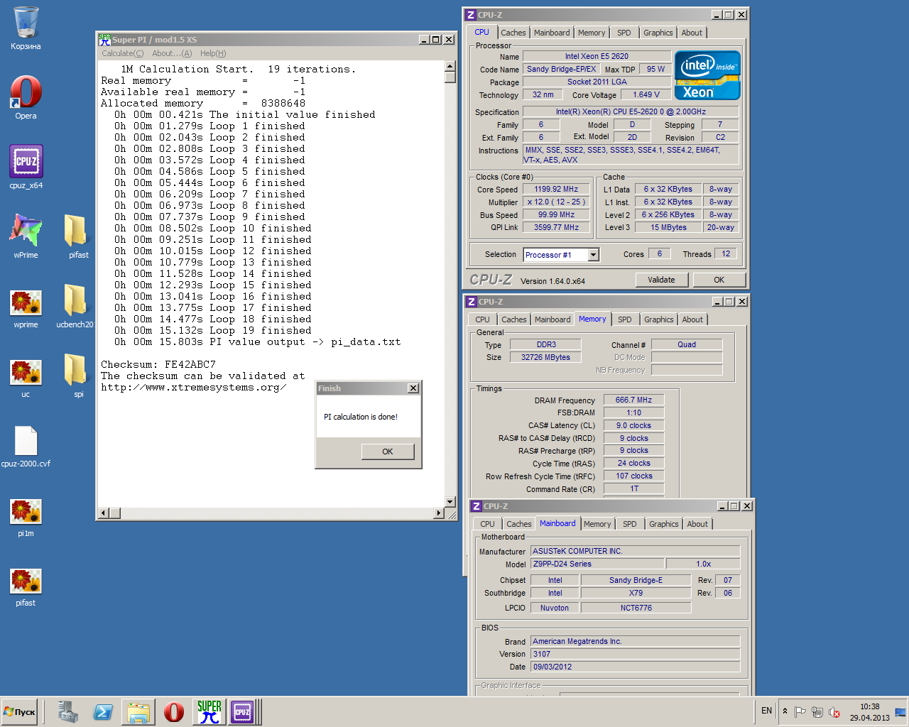Click the mainboard model Z9PP-D24 Series
Image resolution: width=909 pixels, height=727 pixels.
[x=597, y=564]
